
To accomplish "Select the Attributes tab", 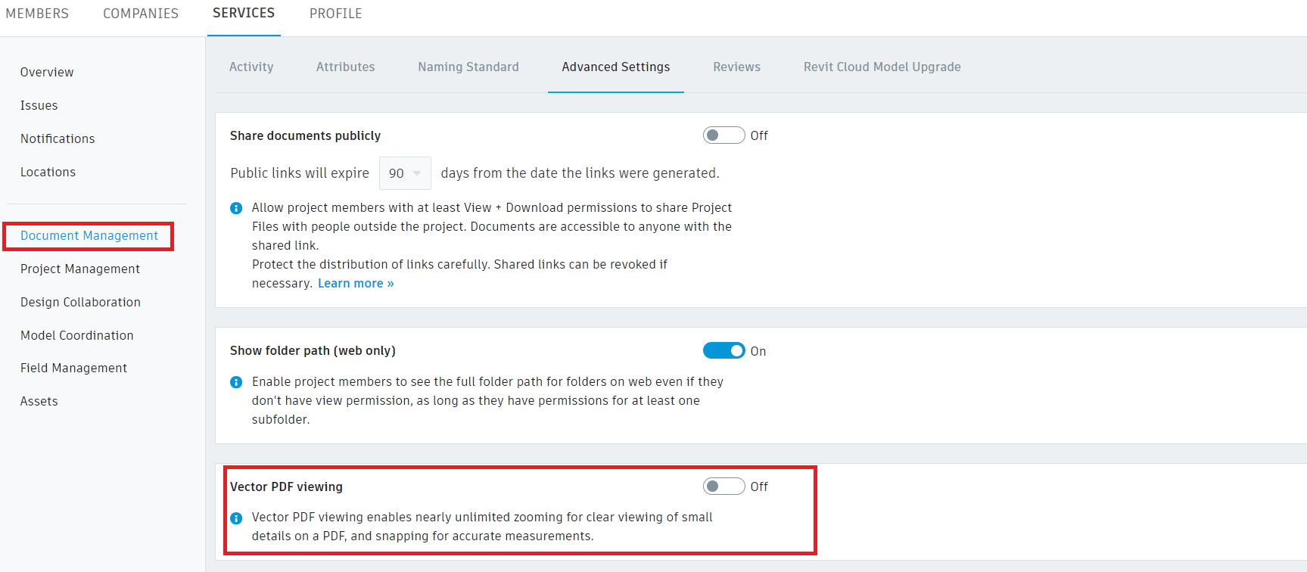I will point(345,67).
